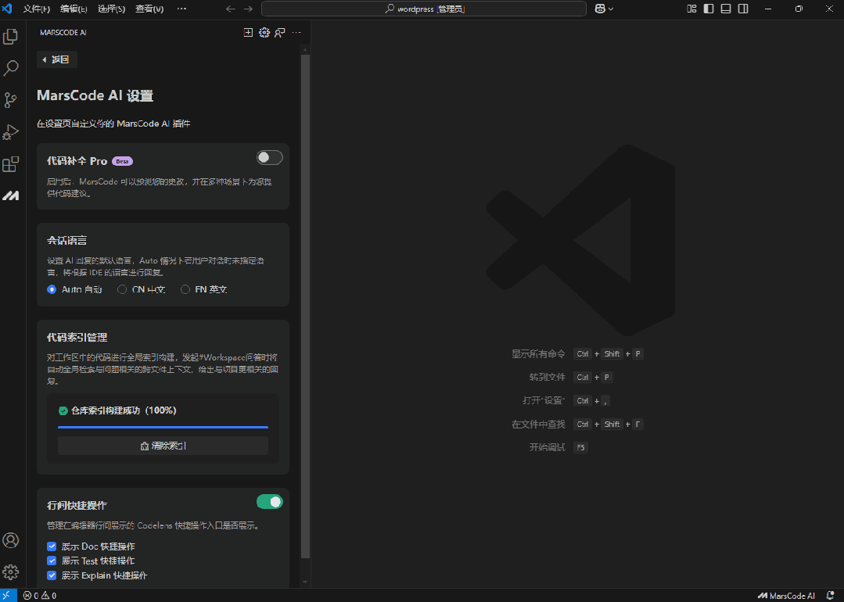Click the 'MarsCode AI 设置' heading

coord(95,95)
